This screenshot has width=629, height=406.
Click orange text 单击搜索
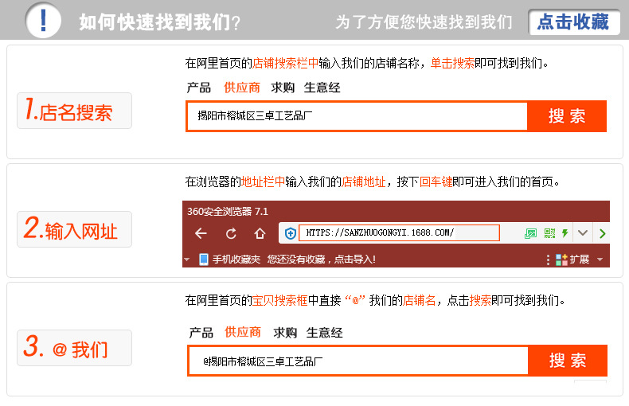tap(452, 63)
